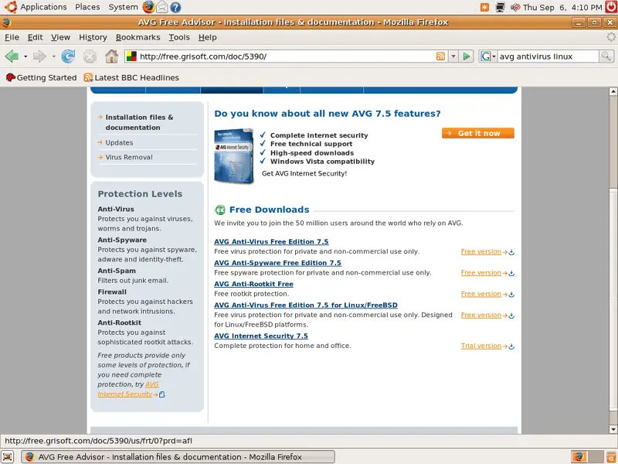Screen dimensions: 618x464
Task: Open the History menu
Action: coord(93,37)
